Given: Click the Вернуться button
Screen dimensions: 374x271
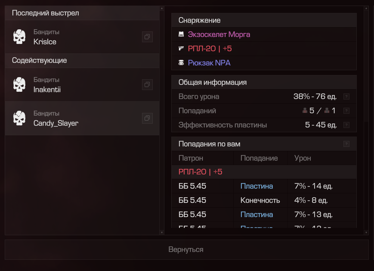Looking at the screenshot, I should click(187, 249).
